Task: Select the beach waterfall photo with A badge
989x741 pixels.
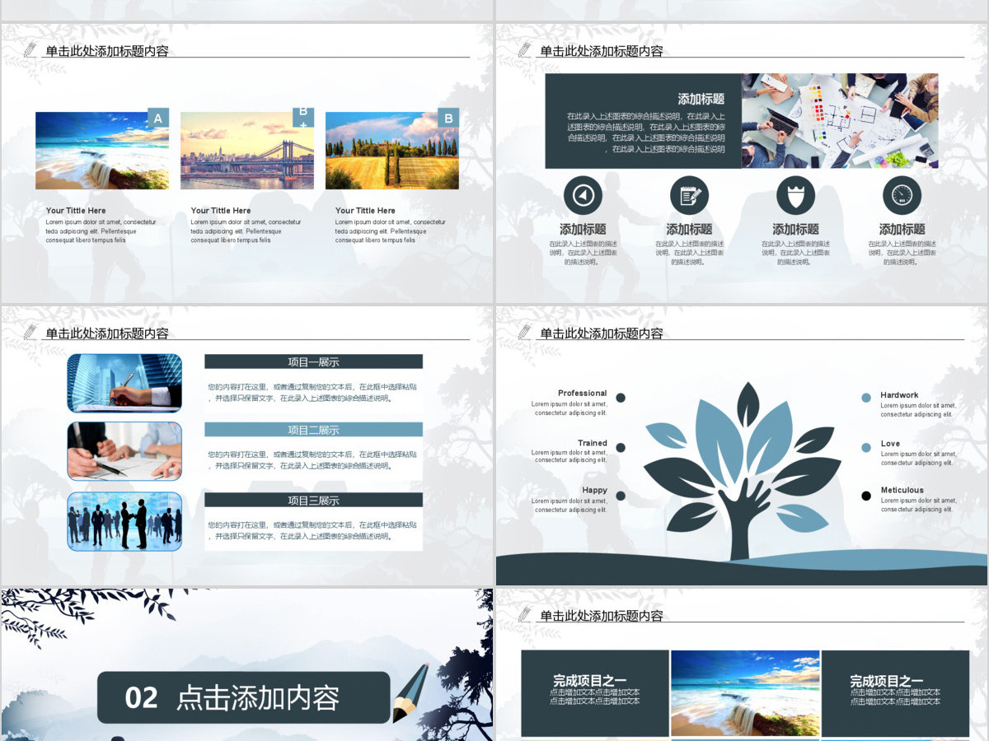Action: pos(102,151)
